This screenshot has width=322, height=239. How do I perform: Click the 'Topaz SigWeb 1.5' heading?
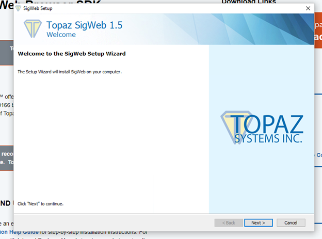(85, 25)
